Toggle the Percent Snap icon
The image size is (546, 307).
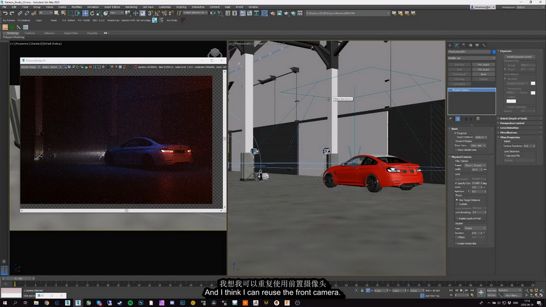[x=164, y=13]
